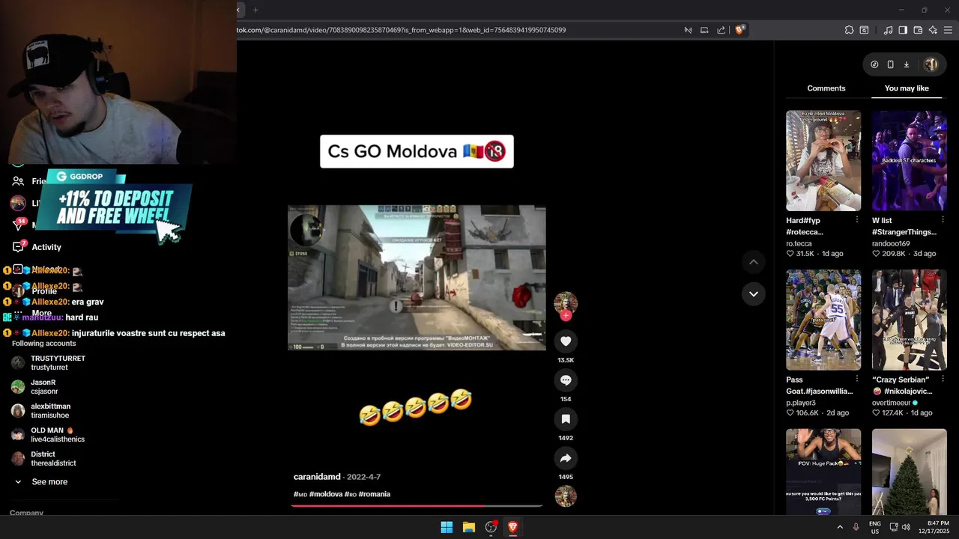Open the POV: Huge Pack thumbnail
The height and width of the screenshot is (539, 959).
[823, 472]
